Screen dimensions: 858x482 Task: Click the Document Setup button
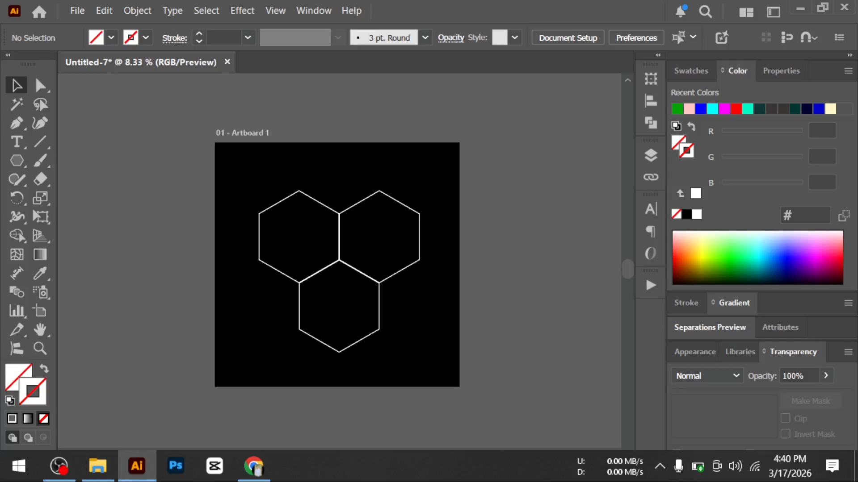pos(568,38)
